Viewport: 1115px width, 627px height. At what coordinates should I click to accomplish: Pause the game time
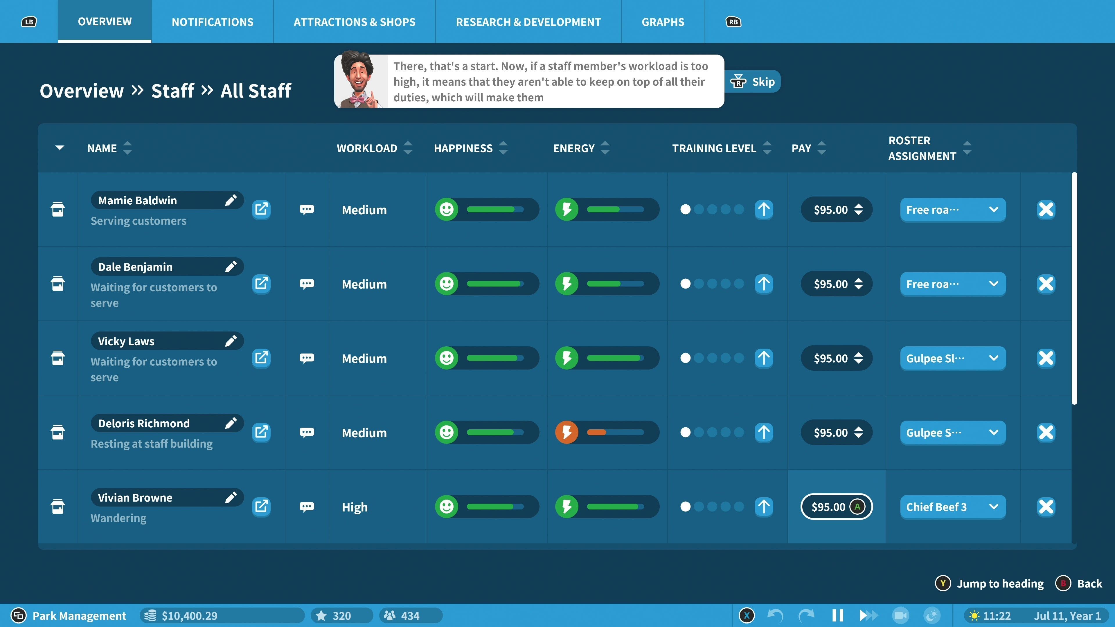(837, 615)
